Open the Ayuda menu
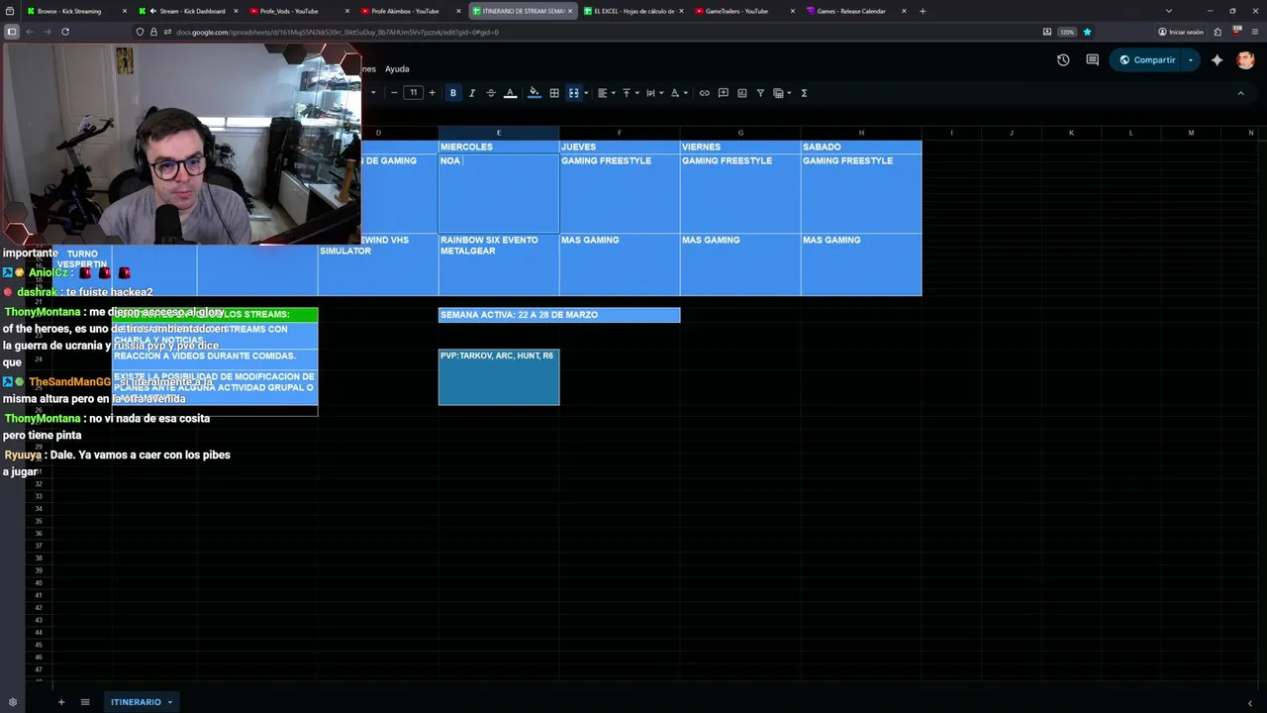The width and height of the screenshot is (1267, 713). coord(397,69)
